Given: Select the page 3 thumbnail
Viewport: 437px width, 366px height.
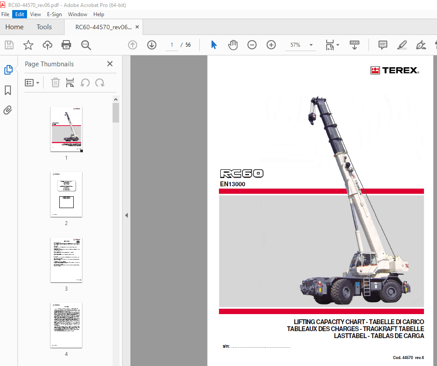Looking at the screenshot, I should [66, 260].
